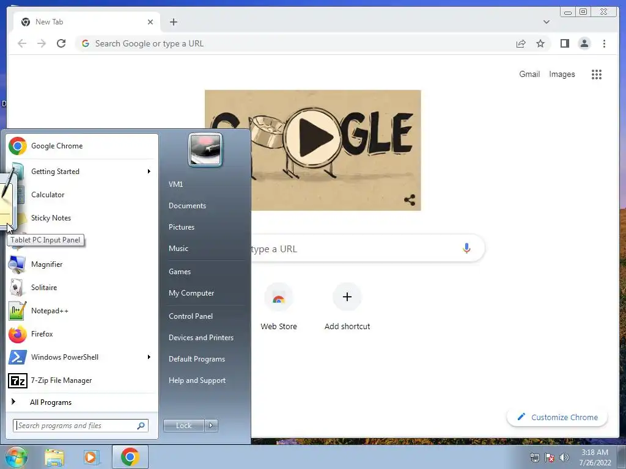
Task: Click the volume speaker tray icon
Action: click(564, 457)
